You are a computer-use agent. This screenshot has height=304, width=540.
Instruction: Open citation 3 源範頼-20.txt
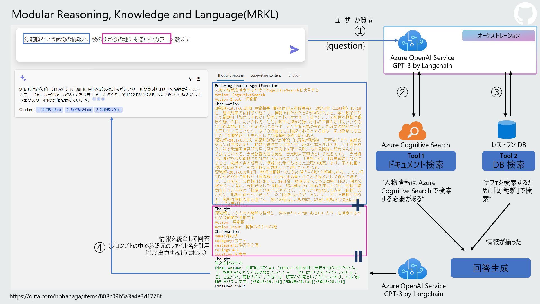(x=109, y=110)
